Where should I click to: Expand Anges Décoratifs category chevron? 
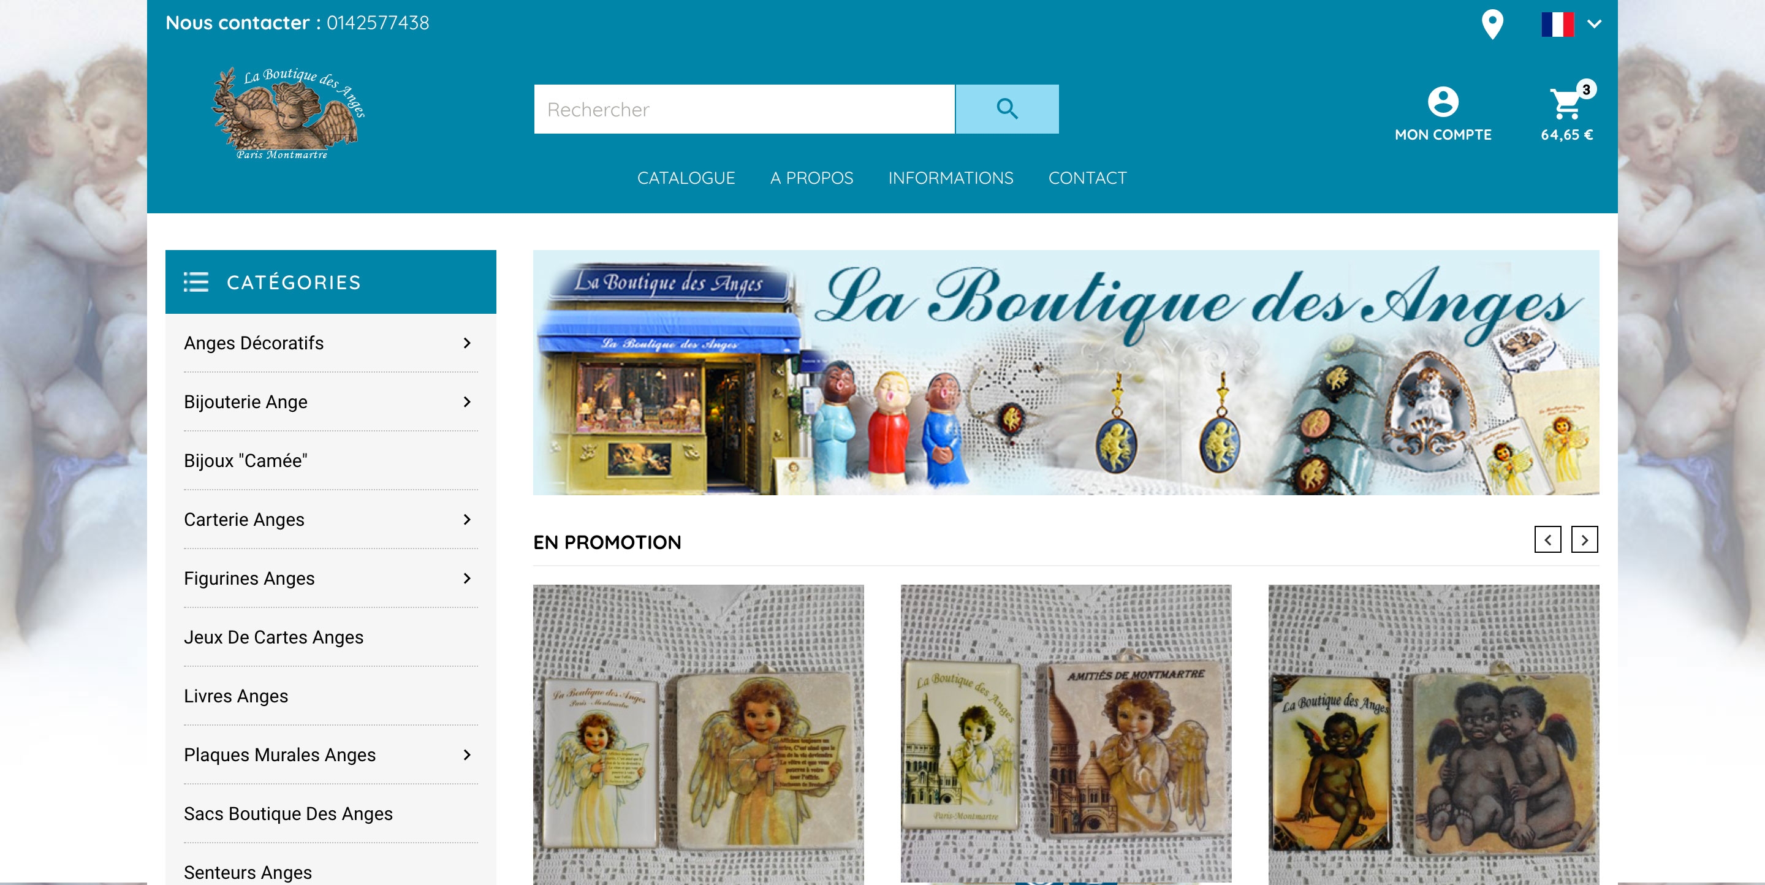point(466,343)
